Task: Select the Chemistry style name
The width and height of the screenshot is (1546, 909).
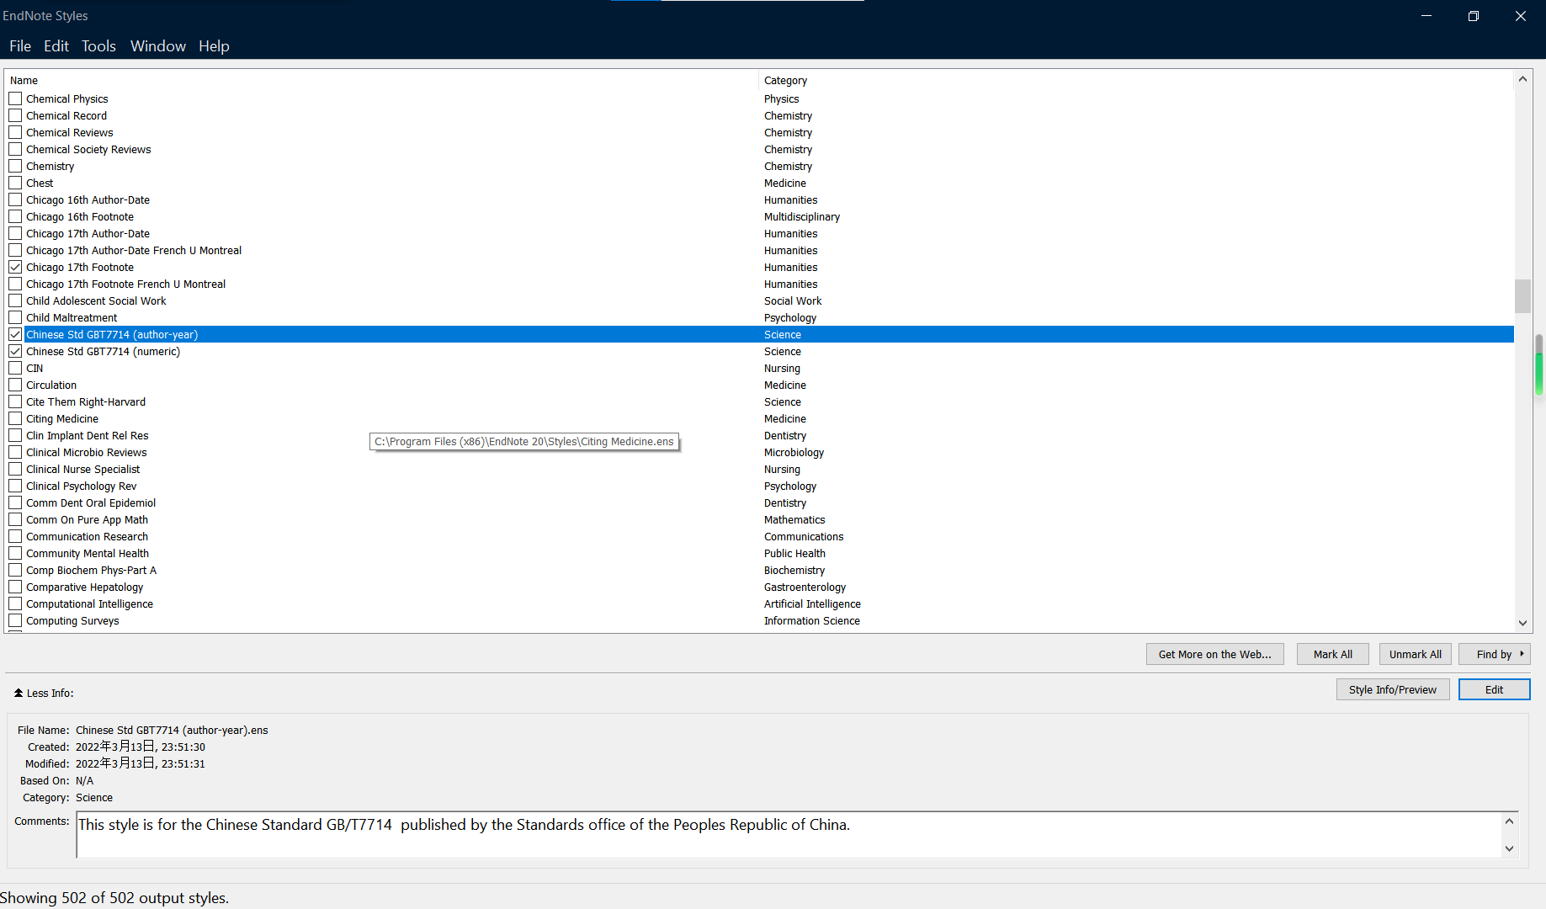Action: coord(50,166)
